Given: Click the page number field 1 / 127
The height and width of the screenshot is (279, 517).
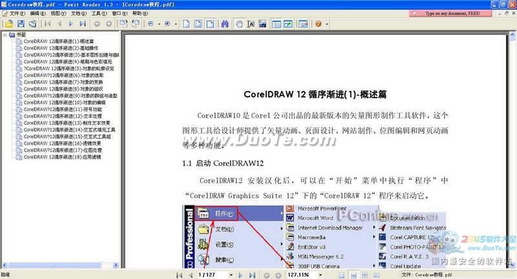Looking at the screenshot, I should [x=212, y=274].
